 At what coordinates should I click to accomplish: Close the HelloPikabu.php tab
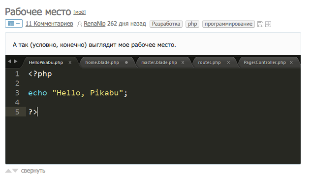point(70,63)
